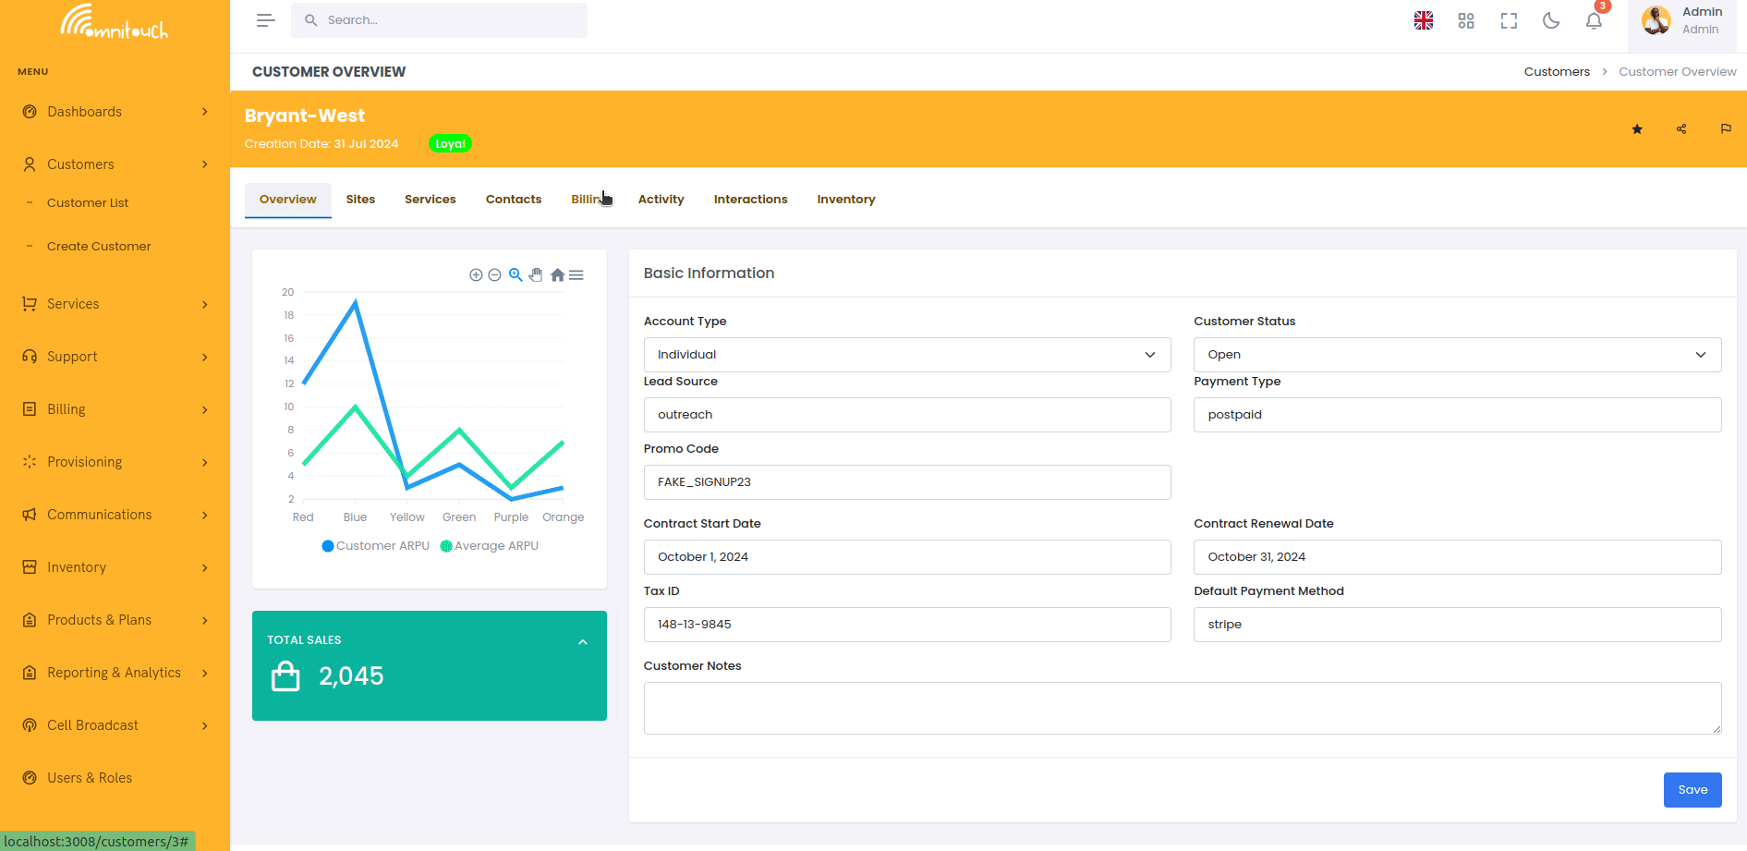Switch to the Services tab
The width and height of the screenshot is (1747, 851).
430,200
